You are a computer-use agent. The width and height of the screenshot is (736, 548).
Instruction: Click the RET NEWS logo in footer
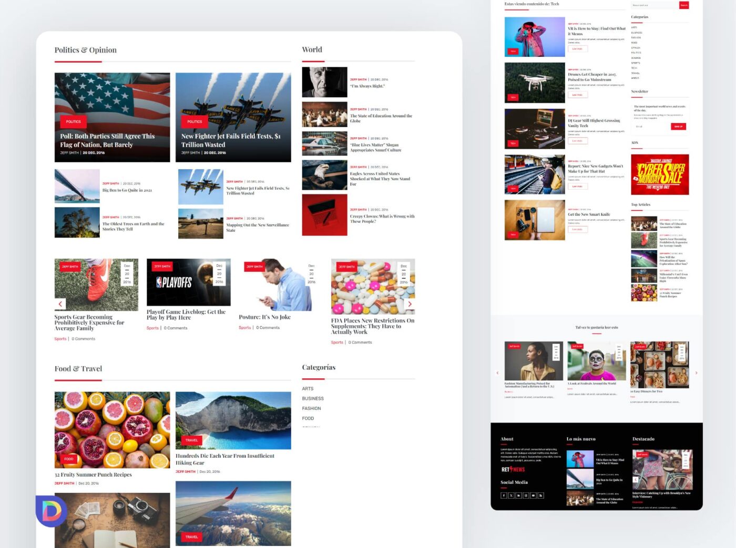pyautogui.click(x=513, y=469)
